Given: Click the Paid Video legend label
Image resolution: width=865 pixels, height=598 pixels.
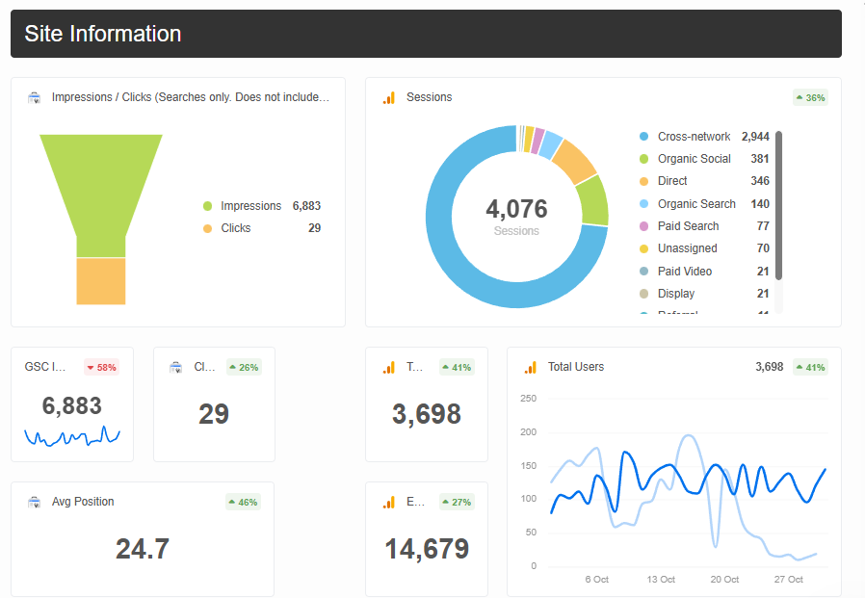Looking at the screenshot, I should pos(685,271).
